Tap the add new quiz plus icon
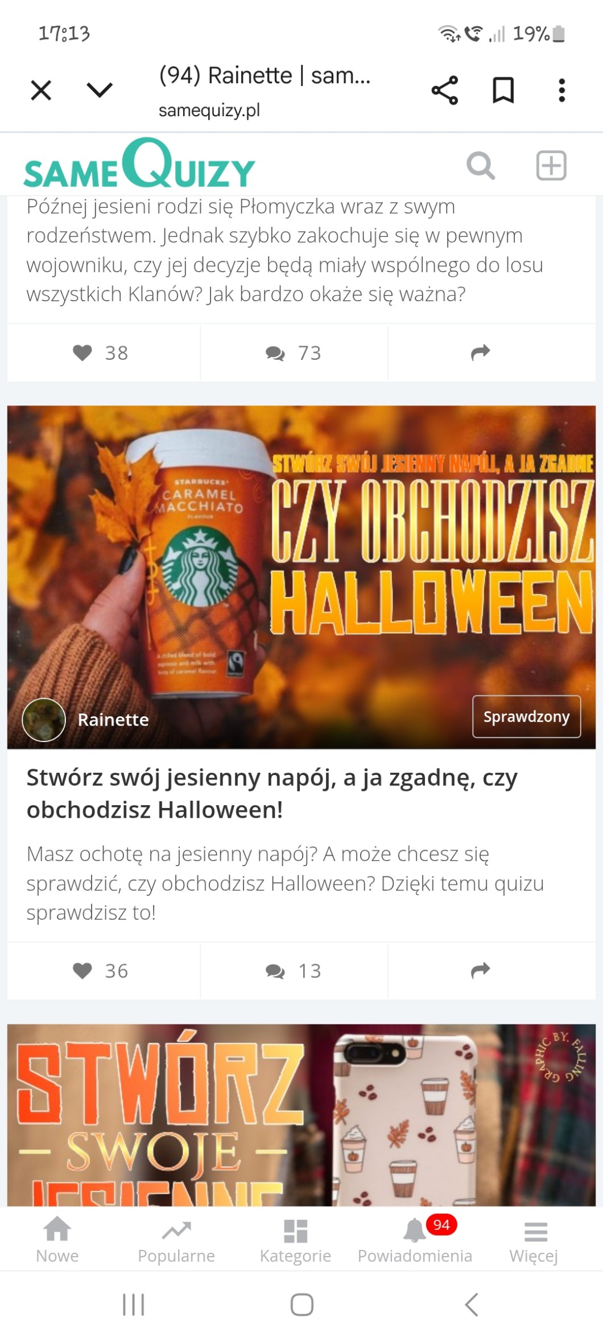 click(551, 166)
